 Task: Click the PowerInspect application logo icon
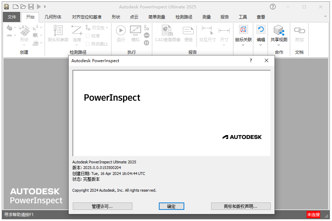click(6, 7)
